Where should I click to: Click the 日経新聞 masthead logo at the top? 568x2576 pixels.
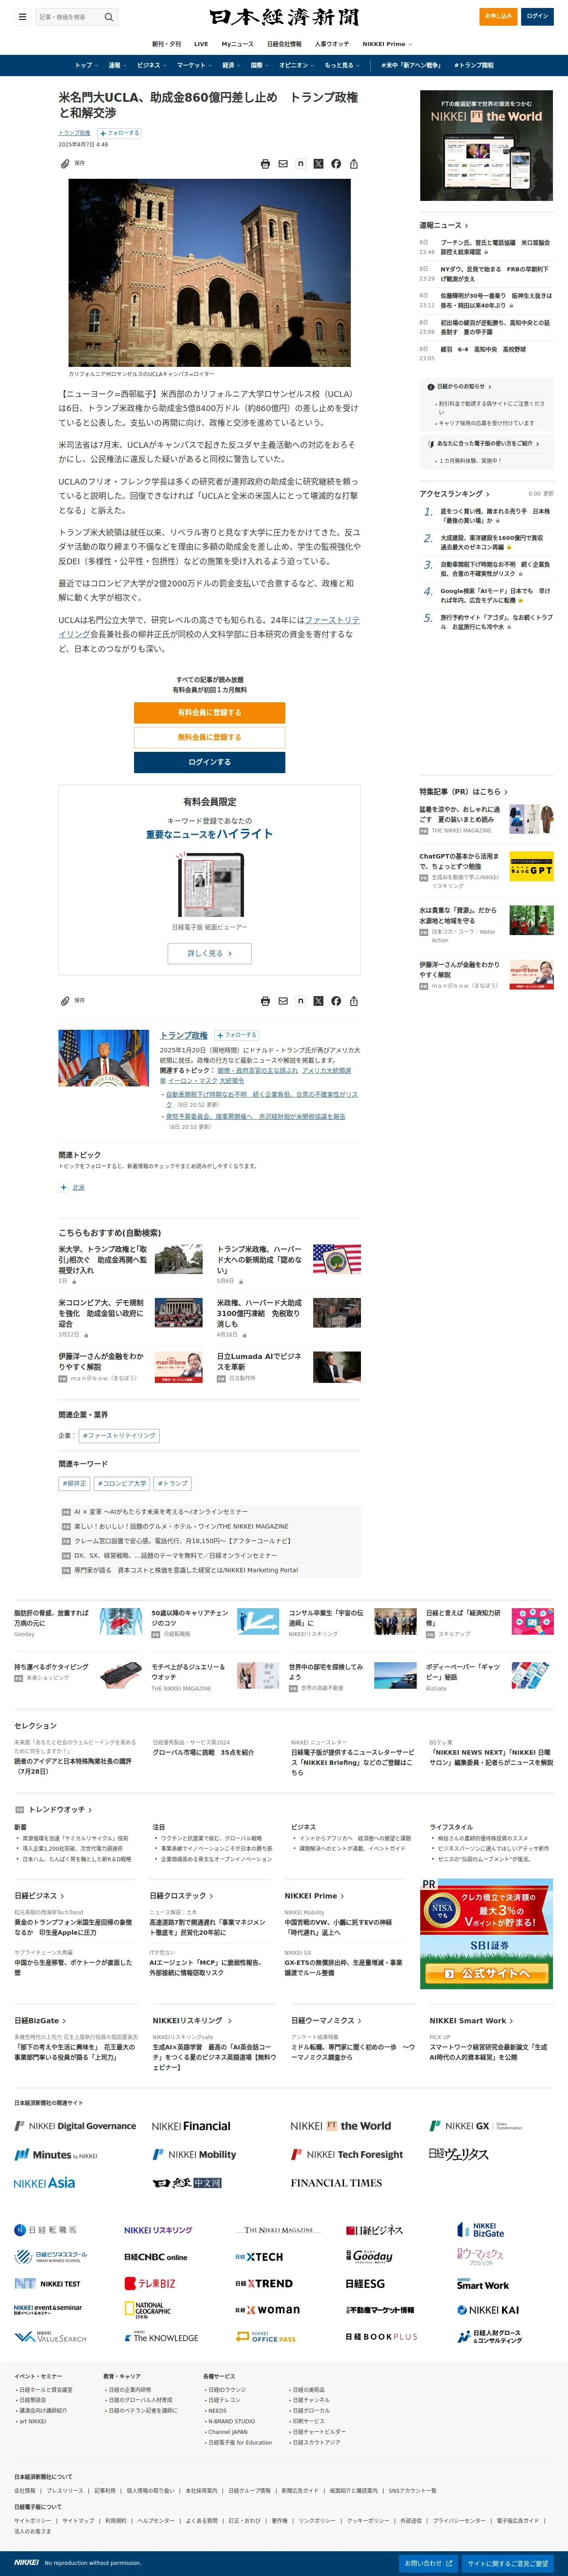(284, 17)
